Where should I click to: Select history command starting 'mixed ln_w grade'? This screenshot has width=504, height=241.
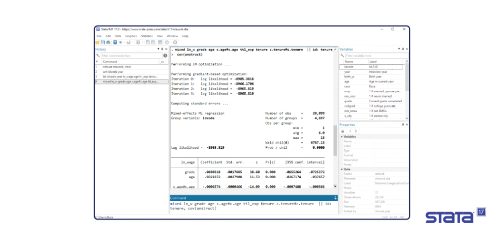click(x=131, y=81)
